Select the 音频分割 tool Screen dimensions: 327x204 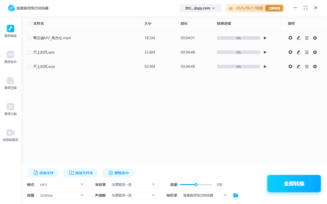[x=10, y=109]
